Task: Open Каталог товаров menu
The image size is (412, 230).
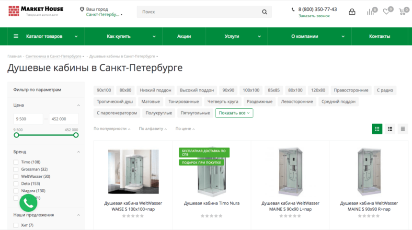Action: 46,36
